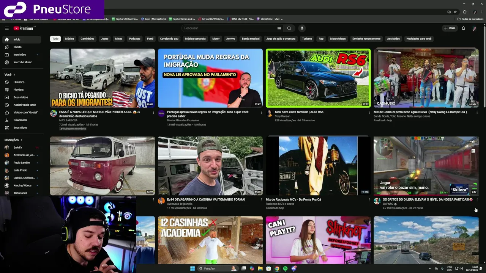The height and width of the screenshot is (273, 486).
Task: Open Histórico in the sidebar
Action: [x=21, y=82]
